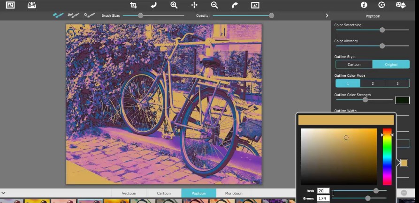Click the zoom out magnifier
The height and width of the screenshot is (203, 419).
click(214, 5)
